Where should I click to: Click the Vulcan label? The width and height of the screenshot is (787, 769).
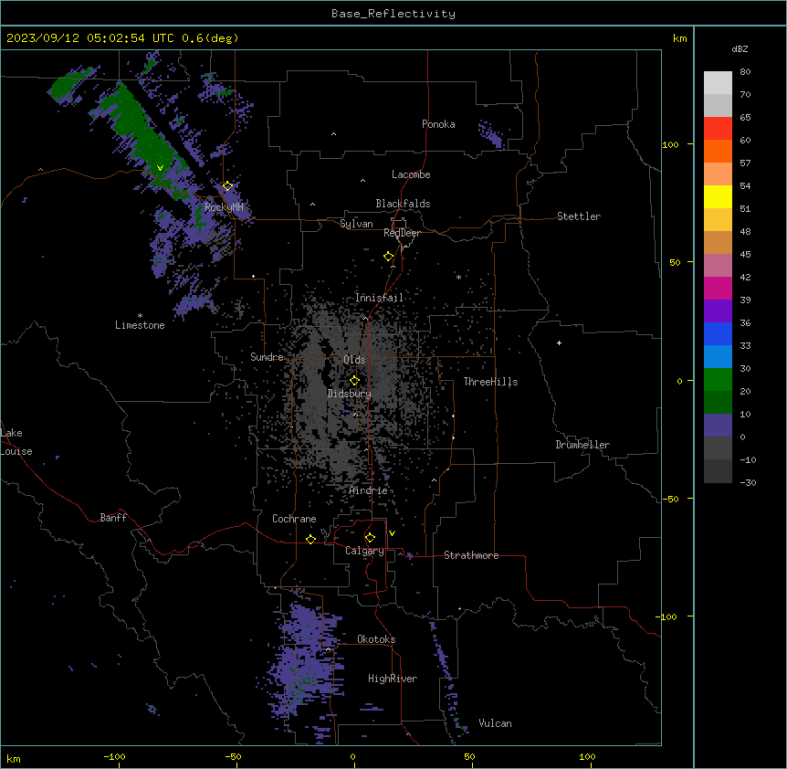496,723
